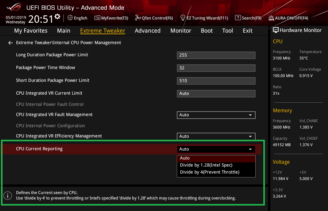Click the info icon beside the help text
Screen dimensions: 328x211
tap(8, 196)
